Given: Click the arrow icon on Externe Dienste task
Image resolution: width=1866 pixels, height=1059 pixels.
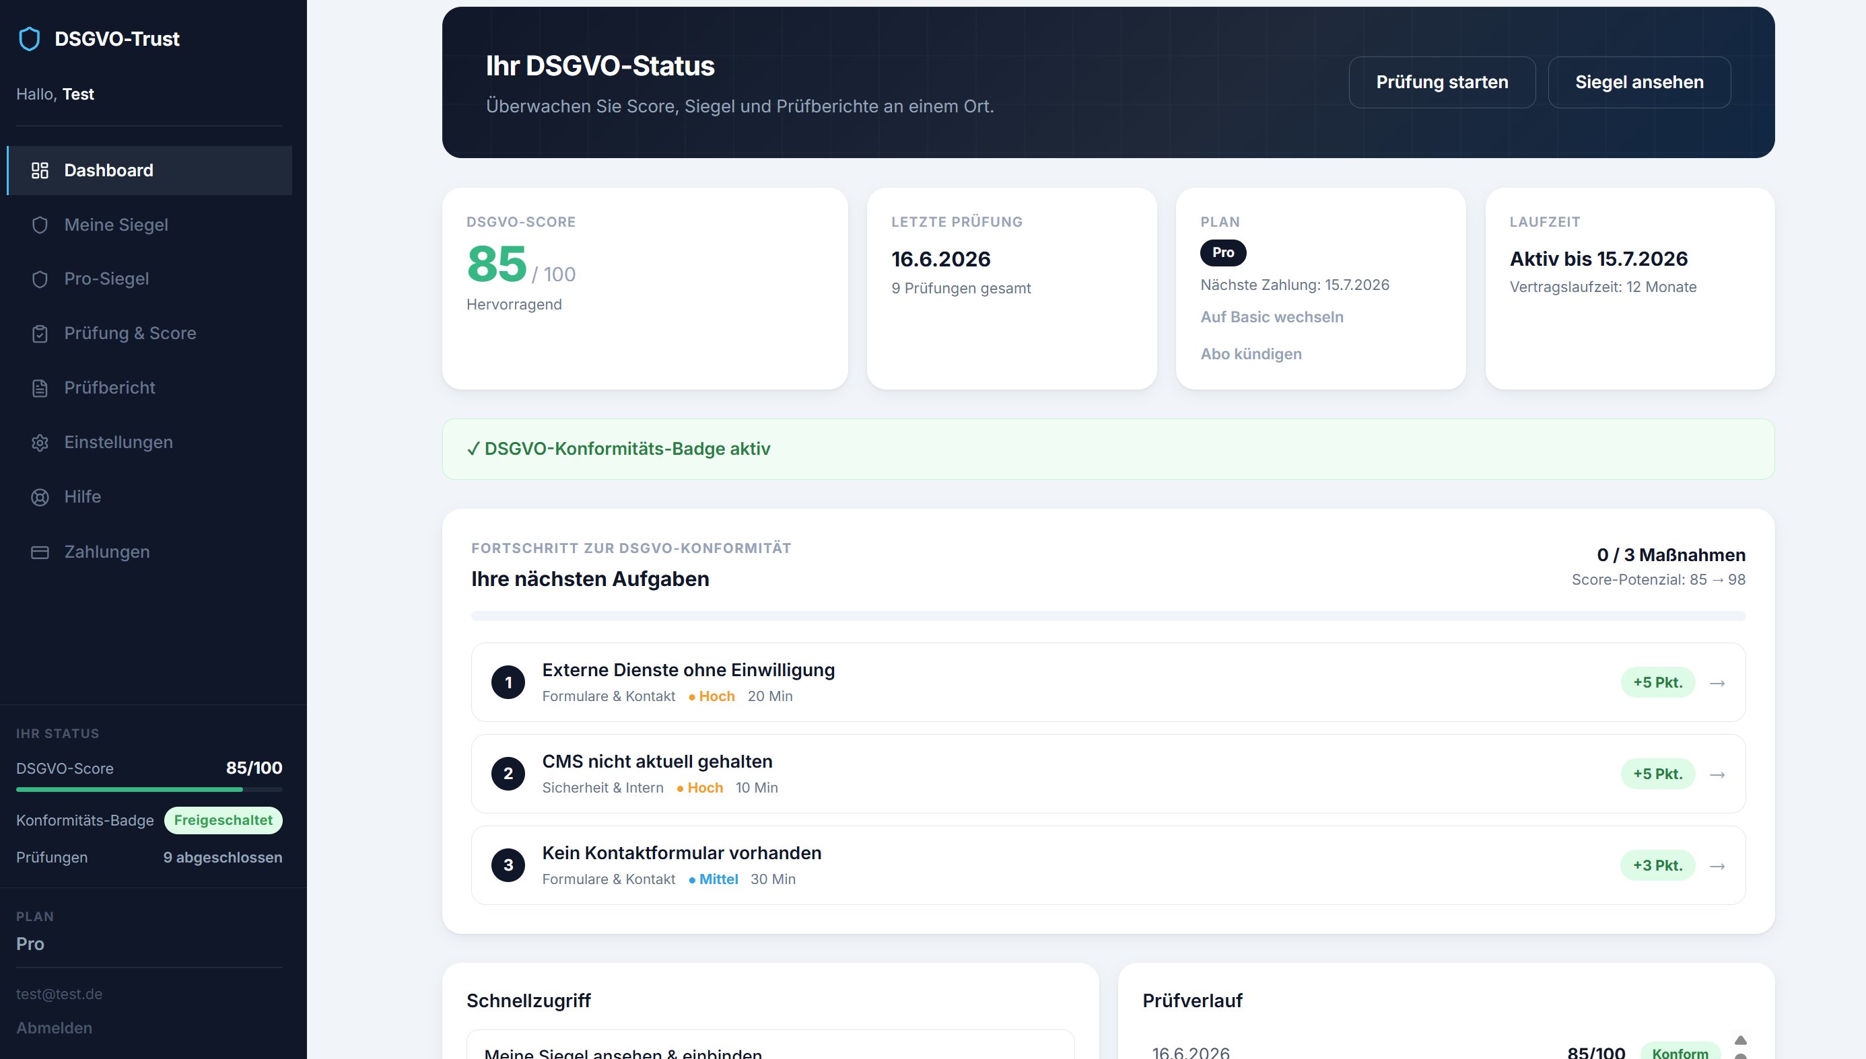Looking at the screenshot, I should click(1718, 683).
